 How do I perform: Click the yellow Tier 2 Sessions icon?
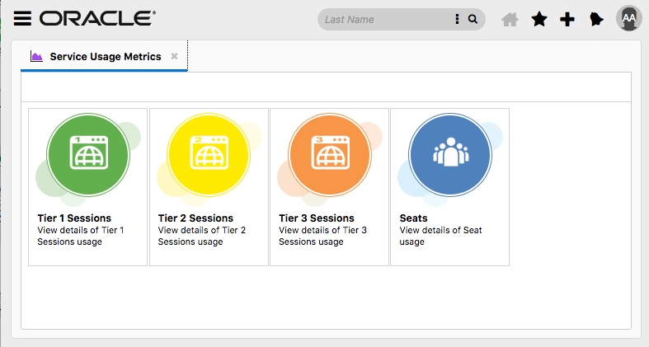coord(208,155)
